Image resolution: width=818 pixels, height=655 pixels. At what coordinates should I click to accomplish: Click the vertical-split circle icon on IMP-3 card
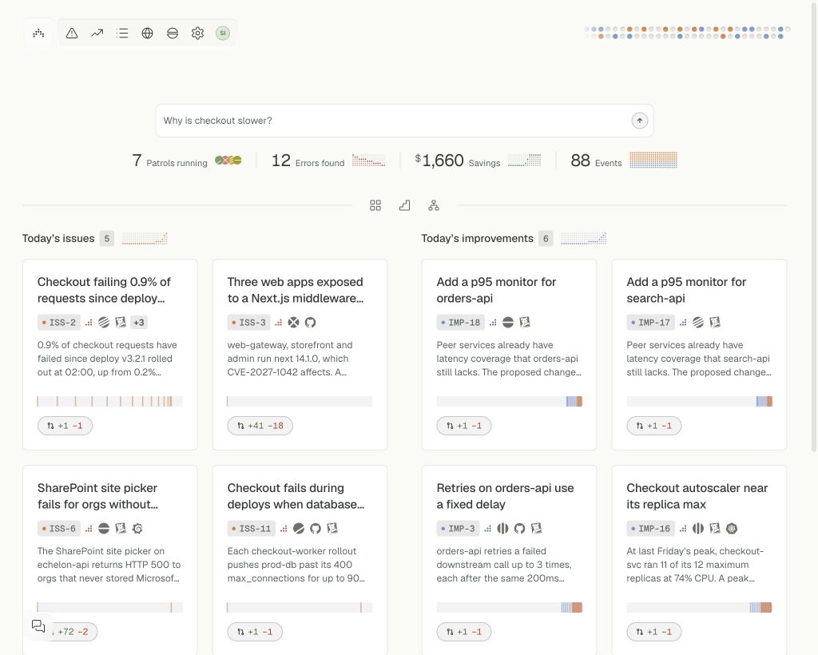(503, 528)
